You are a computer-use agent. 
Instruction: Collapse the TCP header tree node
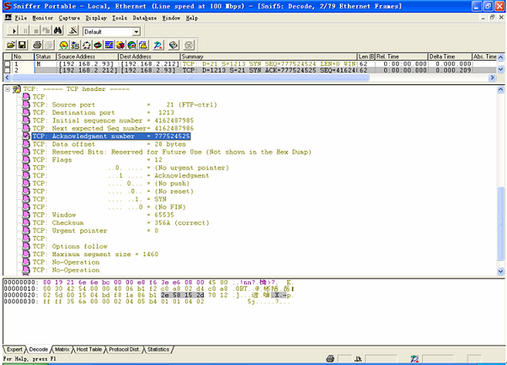(8, 89)
